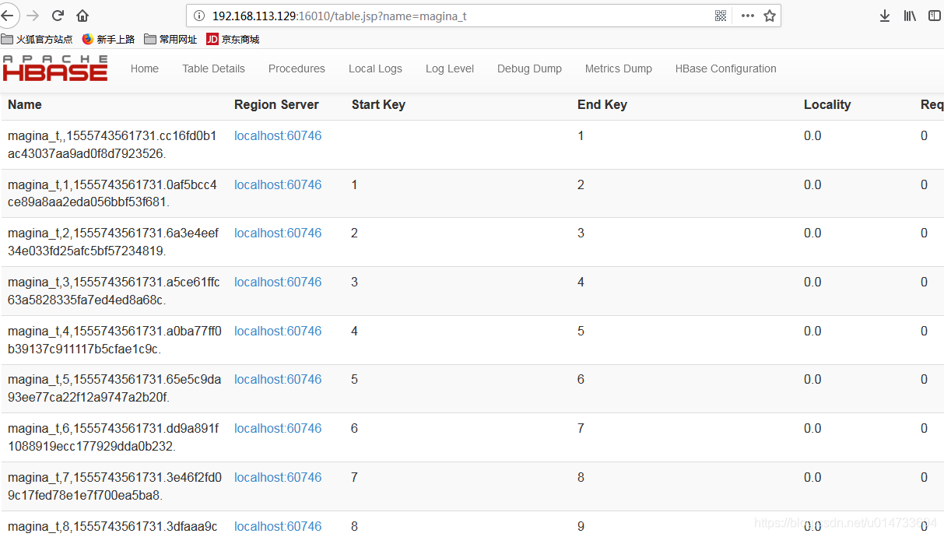Image resolution: width=944 pixels, height=537 pixels.
Task: Open the downloads arrow icon
Action: (885, 16)
